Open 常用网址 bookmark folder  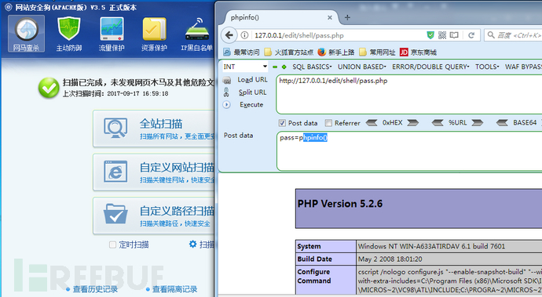(377, 52)
